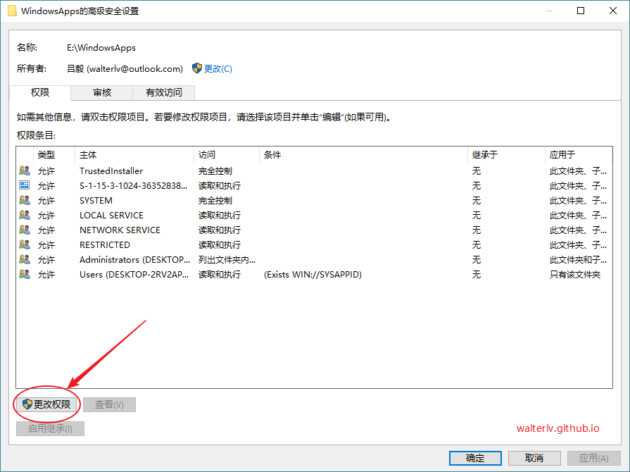
Task: Dismiss the dialog via 取消
Action: tap(534, 457)
